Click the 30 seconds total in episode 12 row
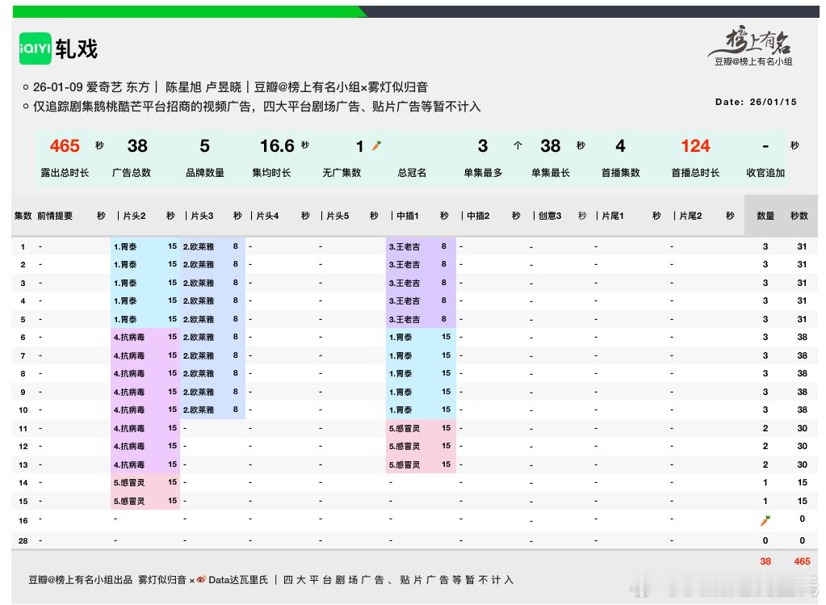Image resolution: width=826 pixels, height=605 pixels. point(802,447)
